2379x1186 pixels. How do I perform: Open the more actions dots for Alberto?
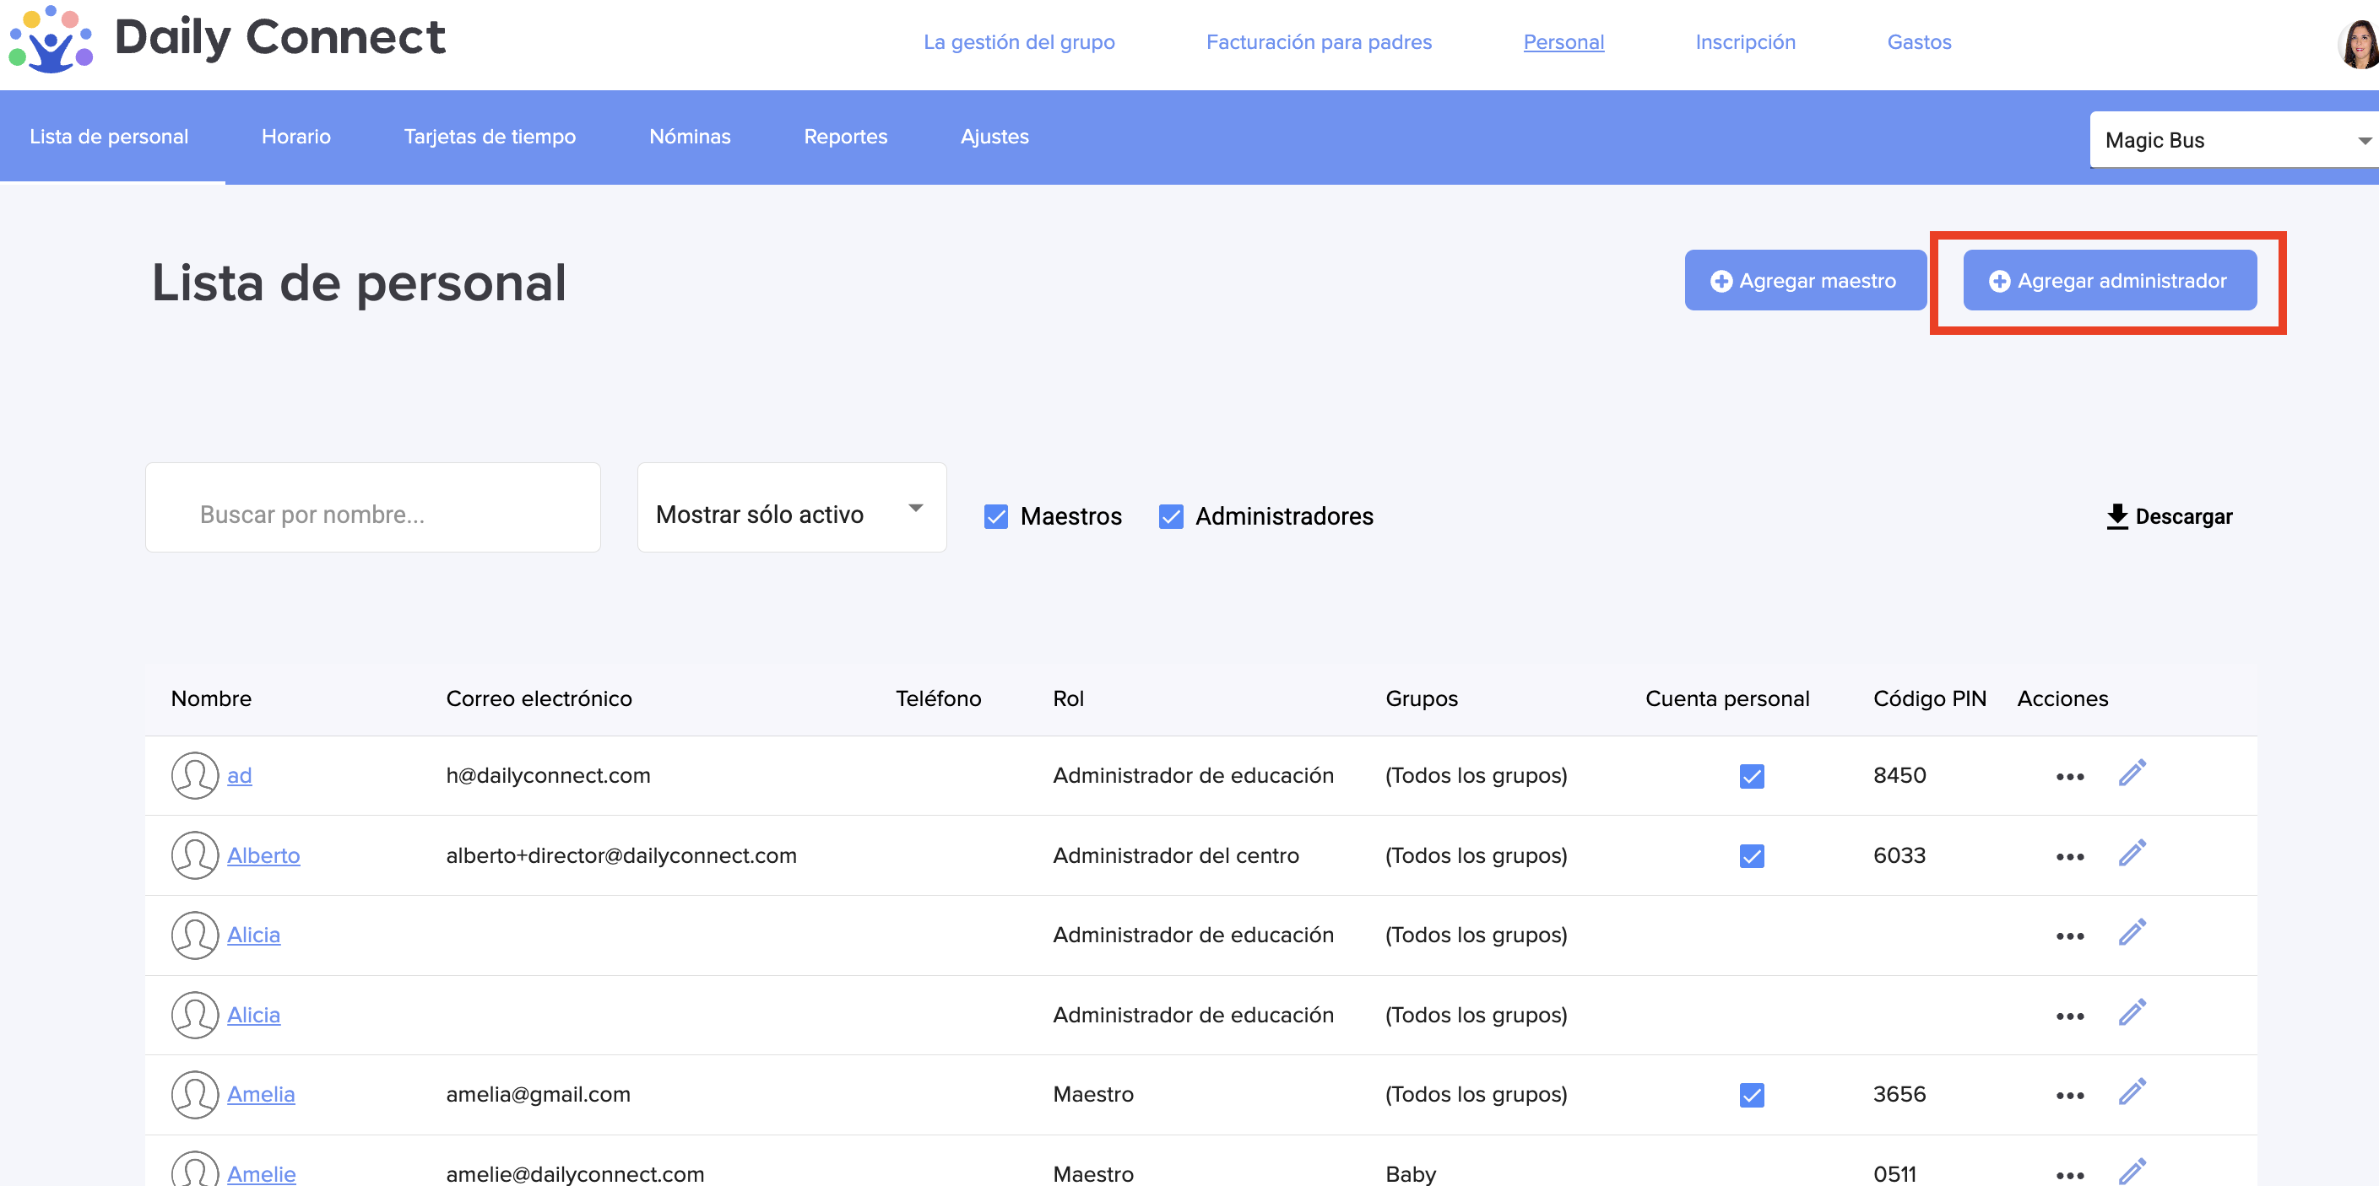point(2070,856)
